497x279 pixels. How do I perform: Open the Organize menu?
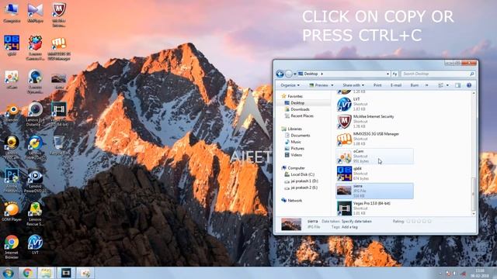tap(290, 85)
